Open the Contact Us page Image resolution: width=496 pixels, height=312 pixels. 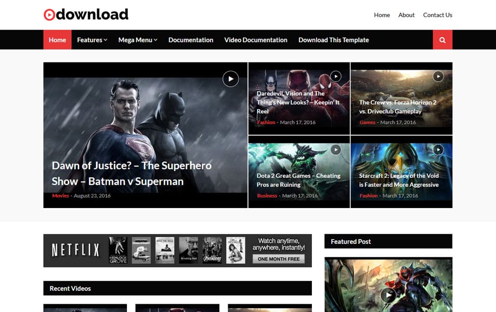point(437,16)
